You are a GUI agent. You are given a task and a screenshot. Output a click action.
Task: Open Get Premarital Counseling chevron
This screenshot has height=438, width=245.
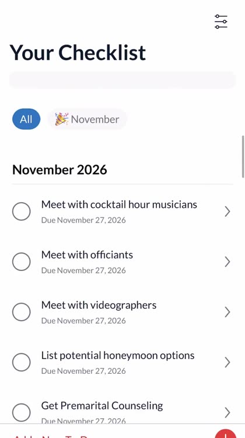point(227,412)
